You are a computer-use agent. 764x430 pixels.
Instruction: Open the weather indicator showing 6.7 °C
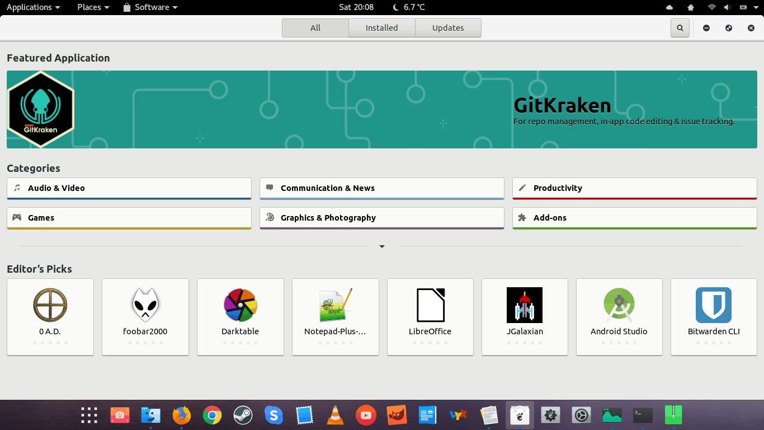coord(409,7)
